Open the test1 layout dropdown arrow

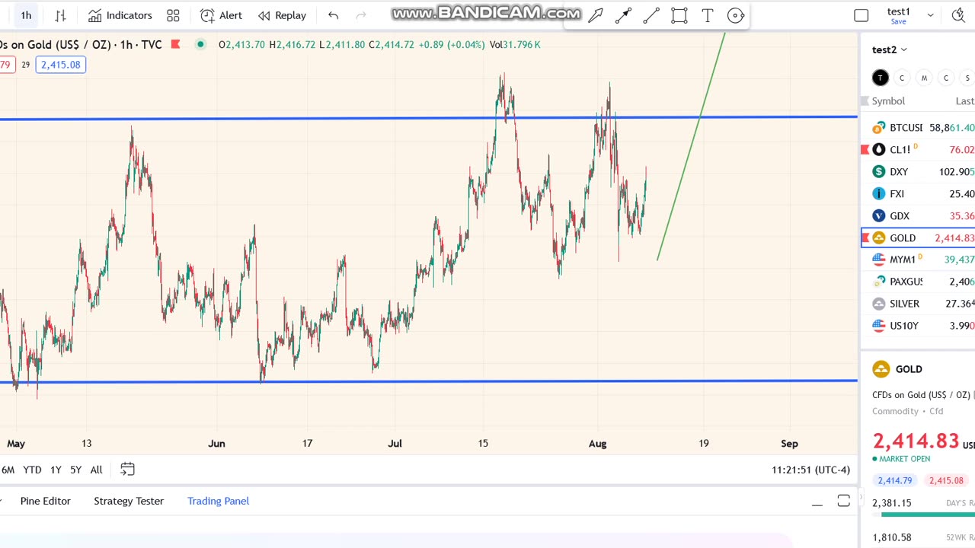coord(930,15)
